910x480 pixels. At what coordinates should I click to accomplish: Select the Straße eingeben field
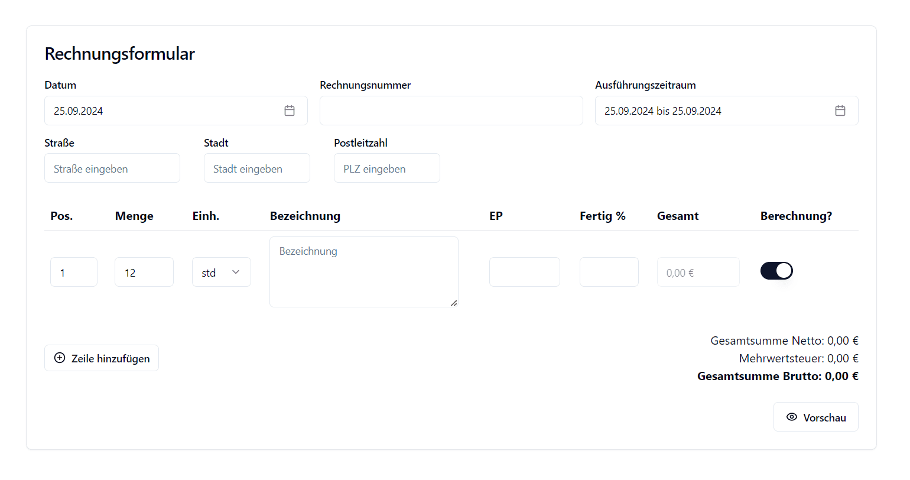[x=112, y=168]
